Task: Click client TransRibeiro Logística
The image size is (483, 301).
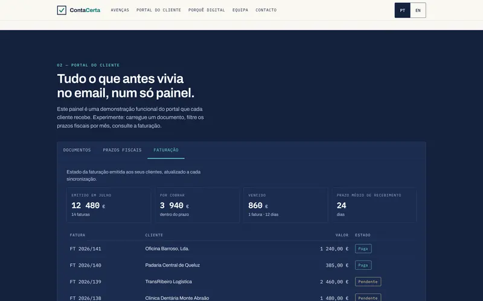Action: point(168,282)
